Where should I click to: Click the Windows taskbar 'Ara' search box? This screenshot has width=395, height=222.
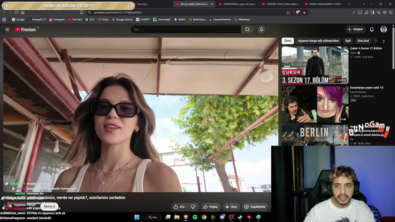pos(152,217)
